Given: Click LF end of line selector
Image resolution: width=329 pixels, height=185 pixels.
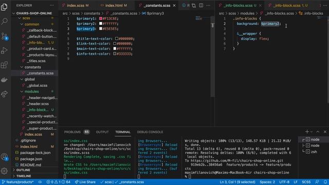Looking at the screenshot, I should 296,182.
